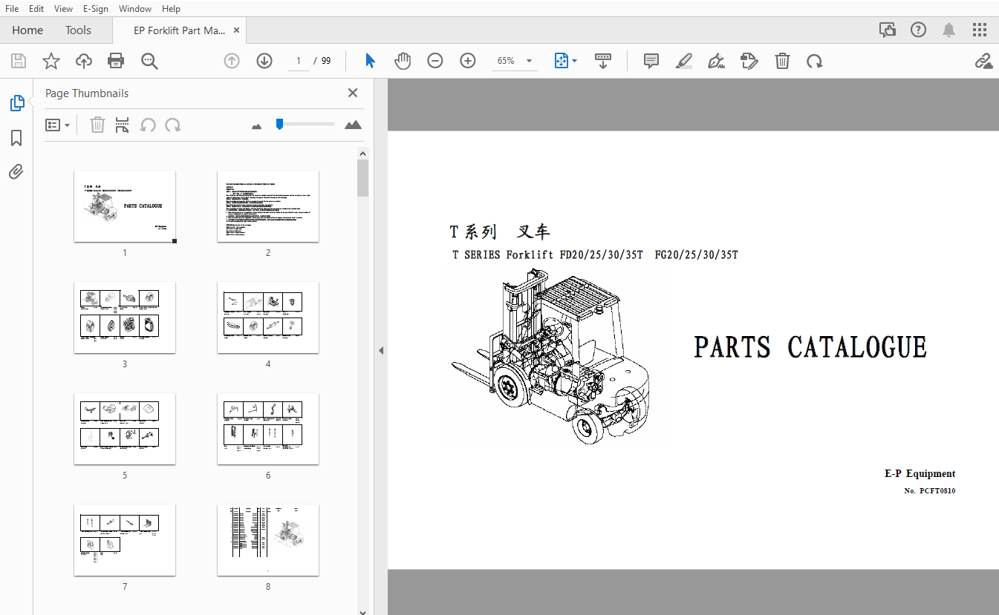
Task: Open the thumbnail panel page-break icon
Action: point(123,125)
